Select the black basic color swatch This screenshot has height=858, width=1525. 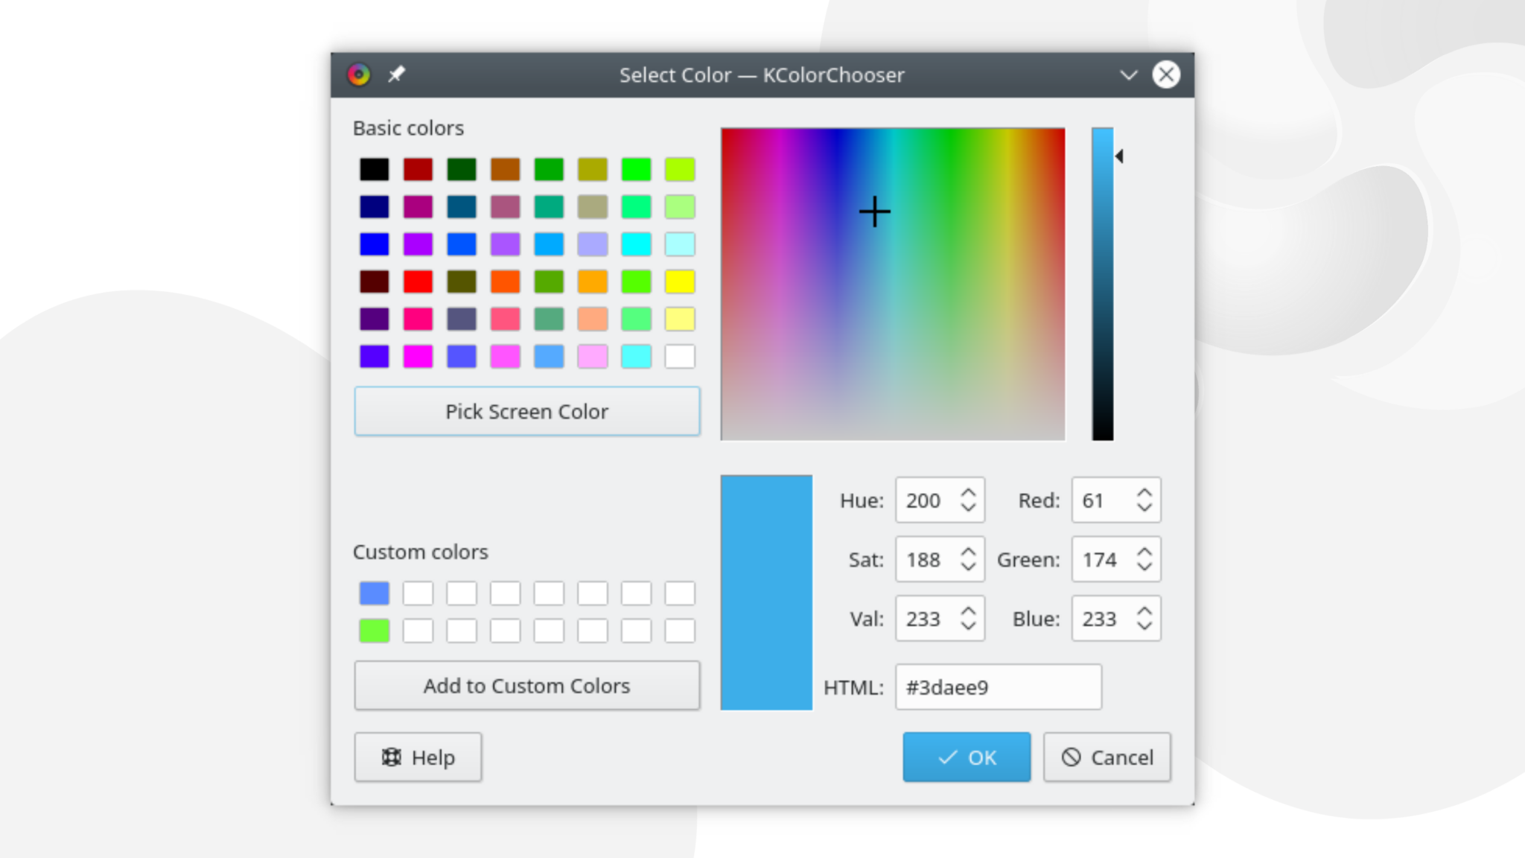click(374, 169)
